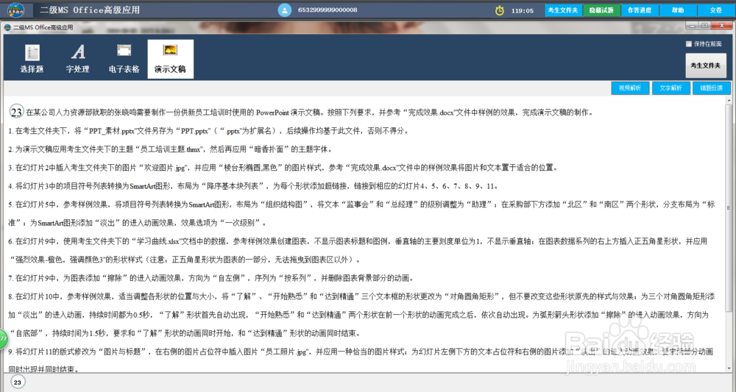
Task: Click the circled 23 beside the question text
Action: click(16, 112)
